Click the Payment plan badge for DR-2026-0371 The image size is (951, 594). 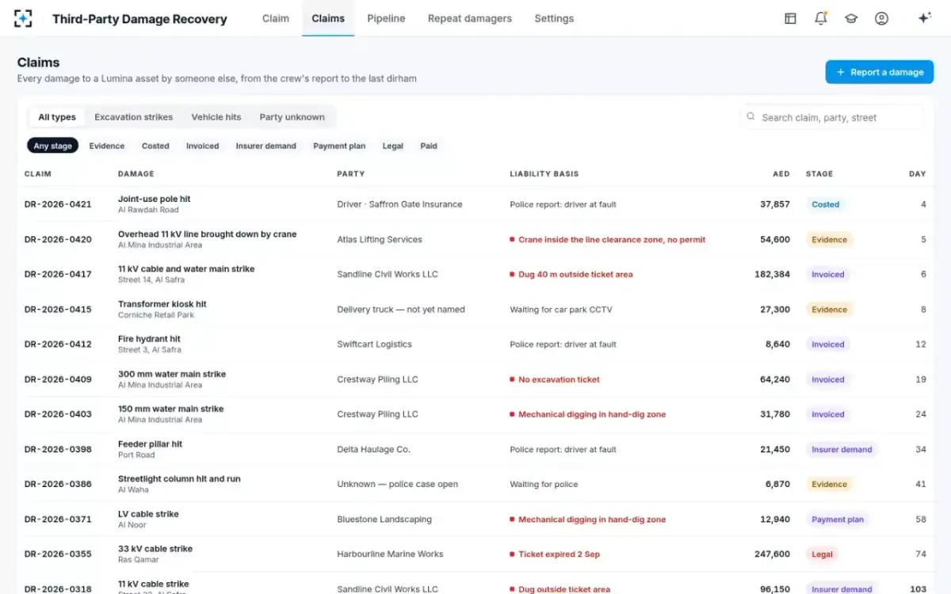[838, 520]
